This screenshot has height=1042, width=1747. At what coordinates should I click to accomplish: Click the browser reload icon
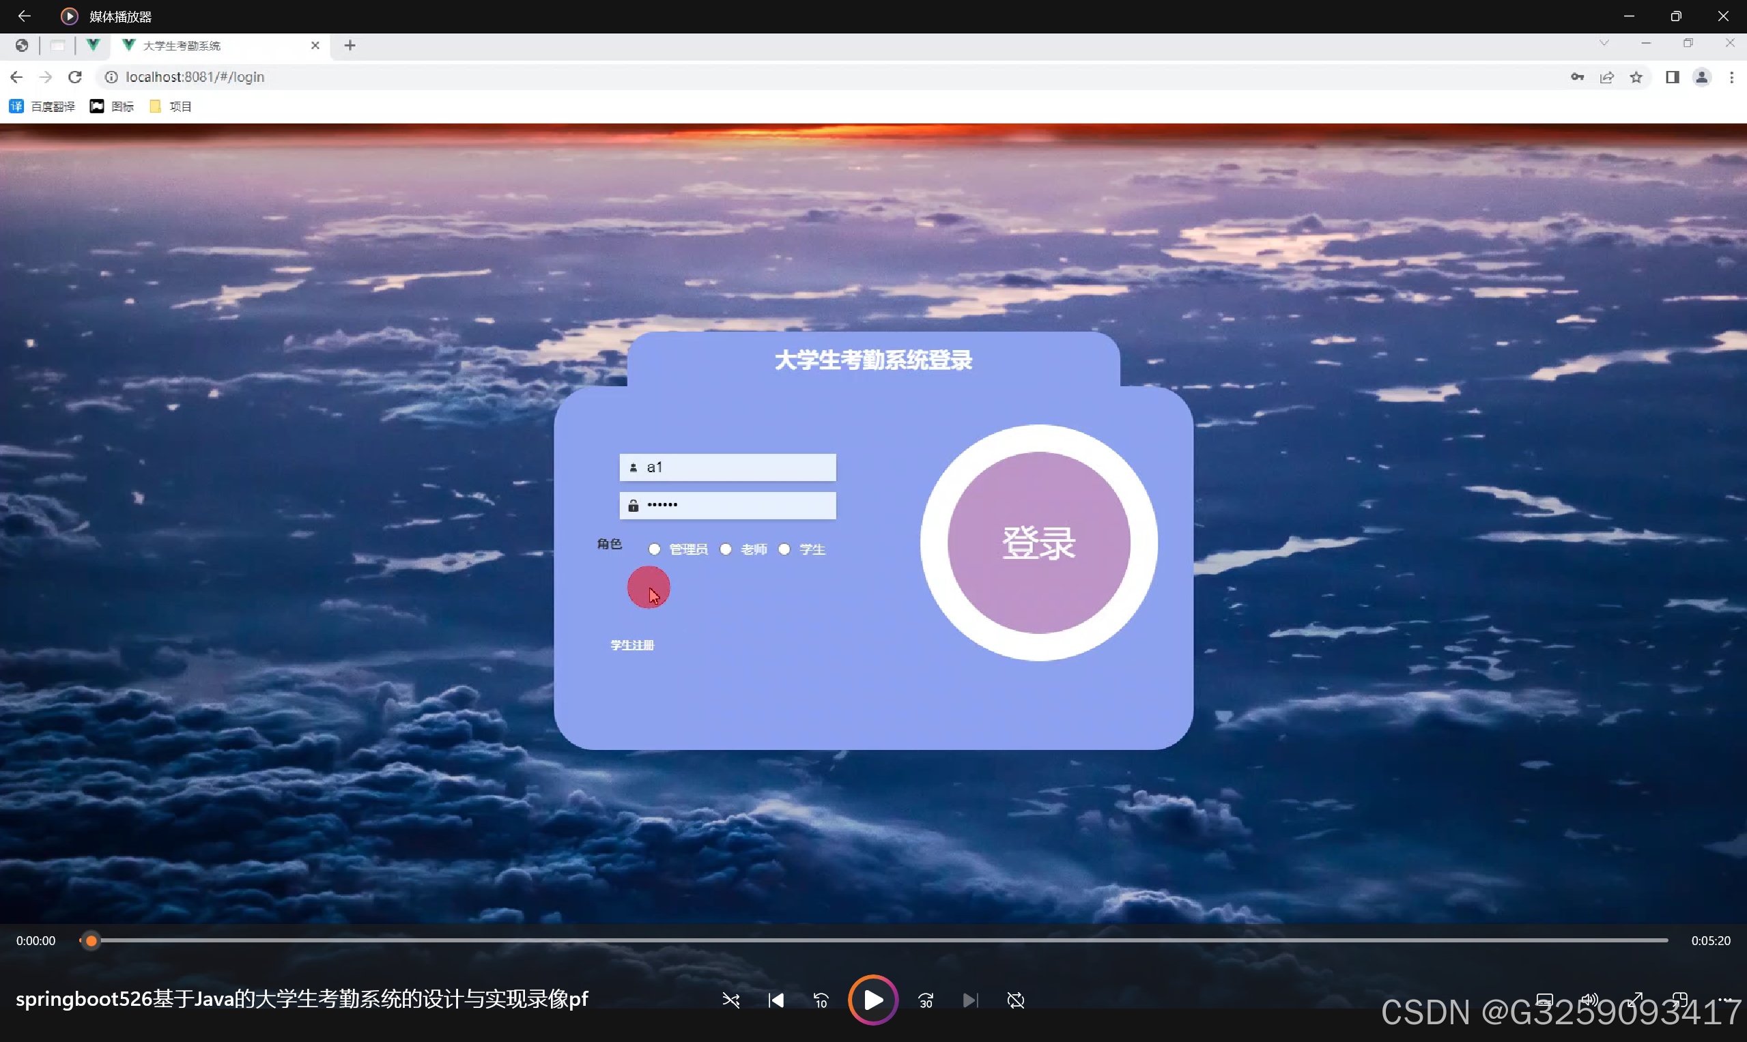[x=75, y=77]
